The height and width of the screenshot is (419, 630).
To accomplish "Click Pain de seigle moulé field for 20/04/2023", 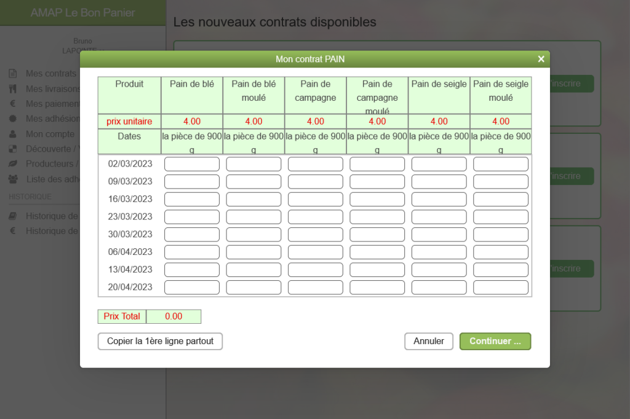I will tap(500, 288).
